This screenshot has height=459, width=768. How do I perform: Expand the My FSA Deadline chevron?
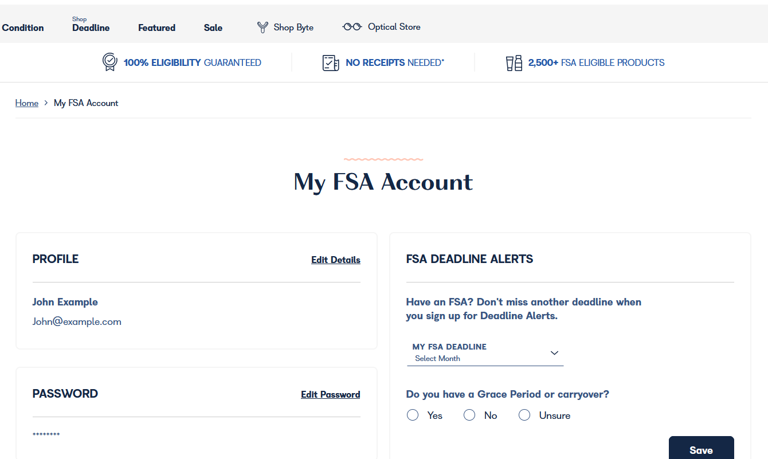tap(554, 353)
